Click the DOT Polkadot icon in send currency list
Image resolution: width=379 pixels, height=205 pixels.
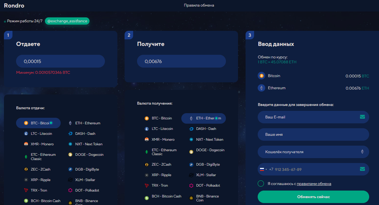click(x=70, y=190)
